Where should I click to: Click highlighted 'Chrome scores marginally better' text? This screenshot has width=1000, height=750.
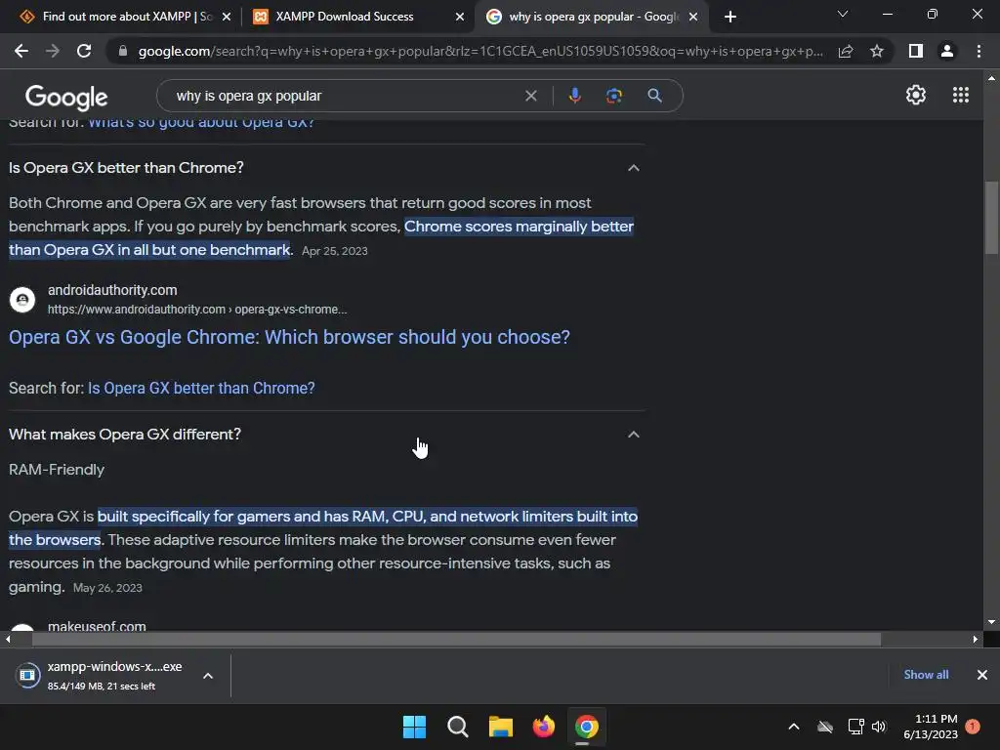519,227
